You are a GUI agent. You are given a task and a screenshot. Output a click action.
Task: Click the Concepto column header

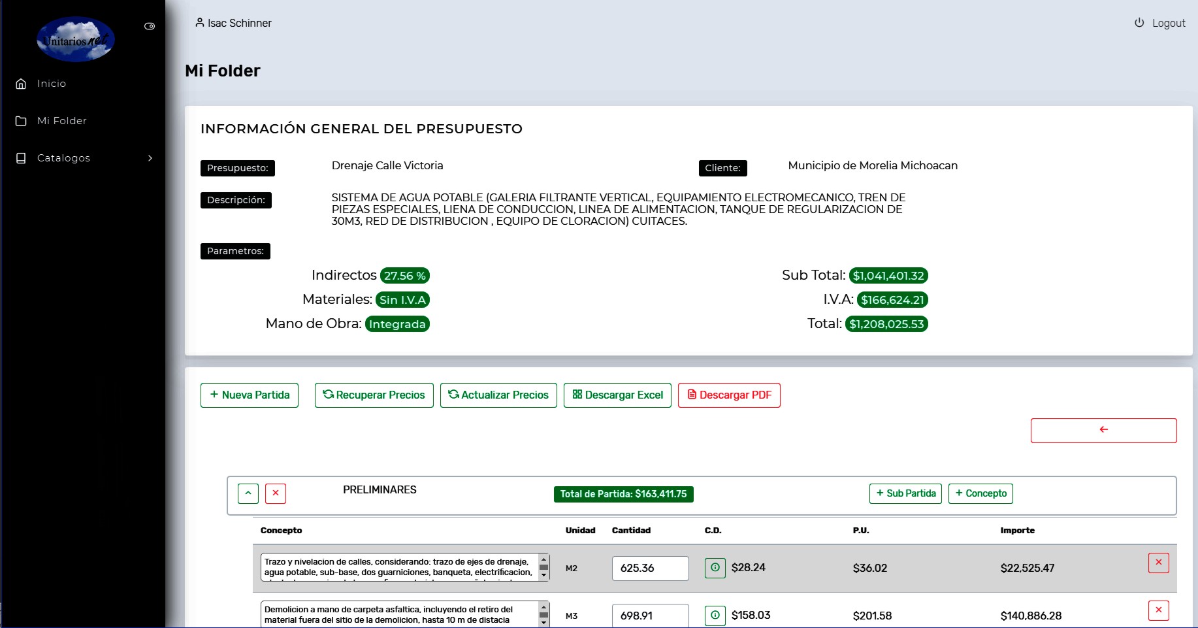point(281,531)
